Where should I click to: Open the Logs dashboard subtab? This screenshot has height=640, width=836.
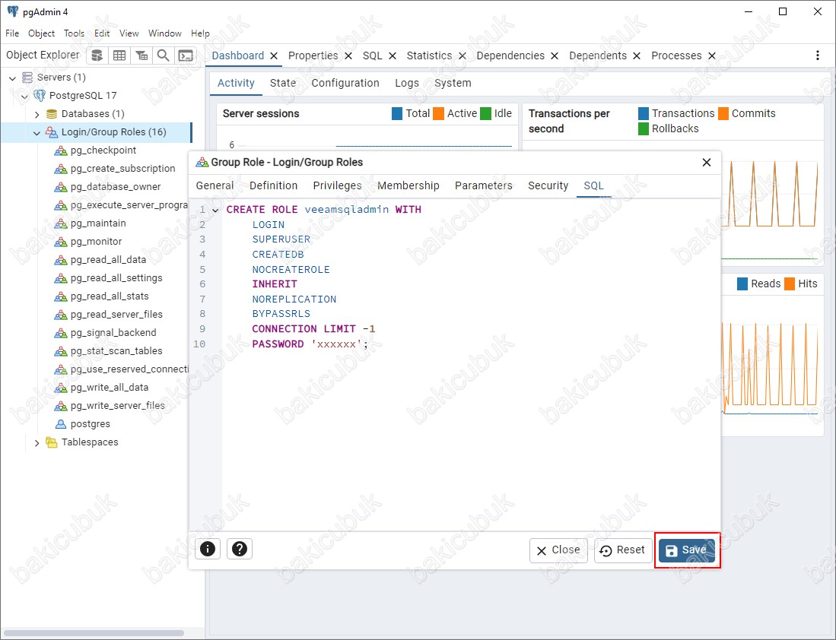click(x=407, y=83)
